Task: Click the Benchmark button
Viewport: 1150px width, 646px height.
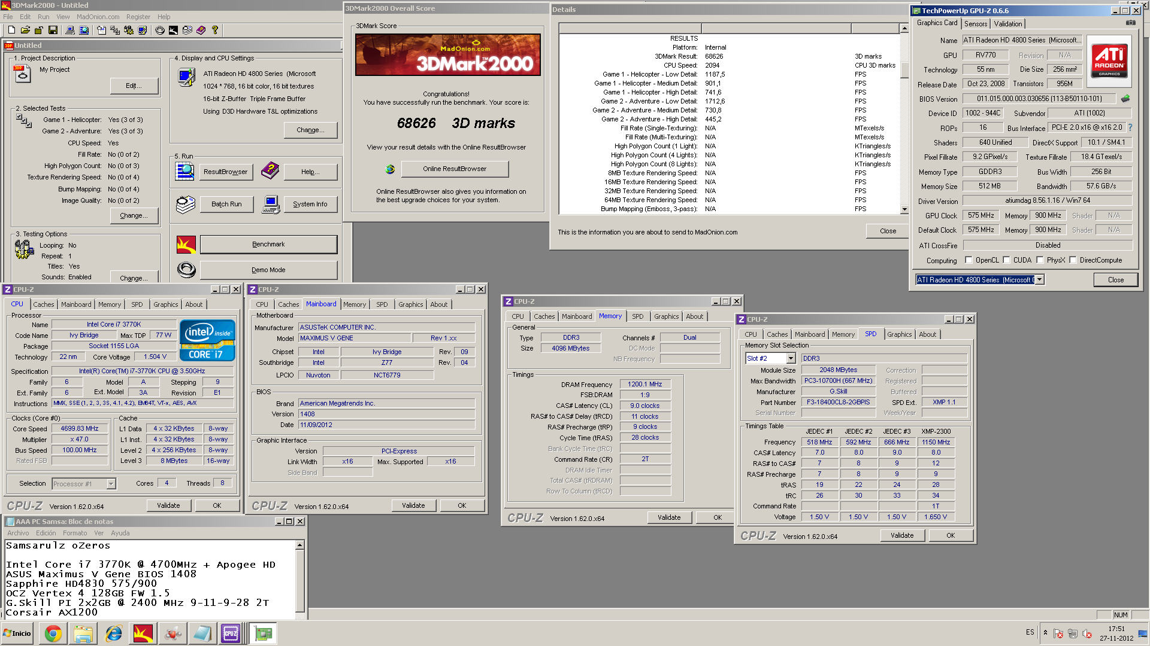Action: coord(268,244)
